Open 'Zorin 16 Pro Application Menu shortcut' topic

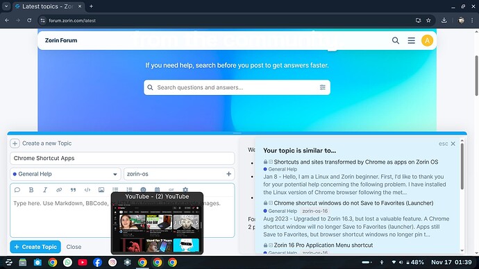click(323, 245)
